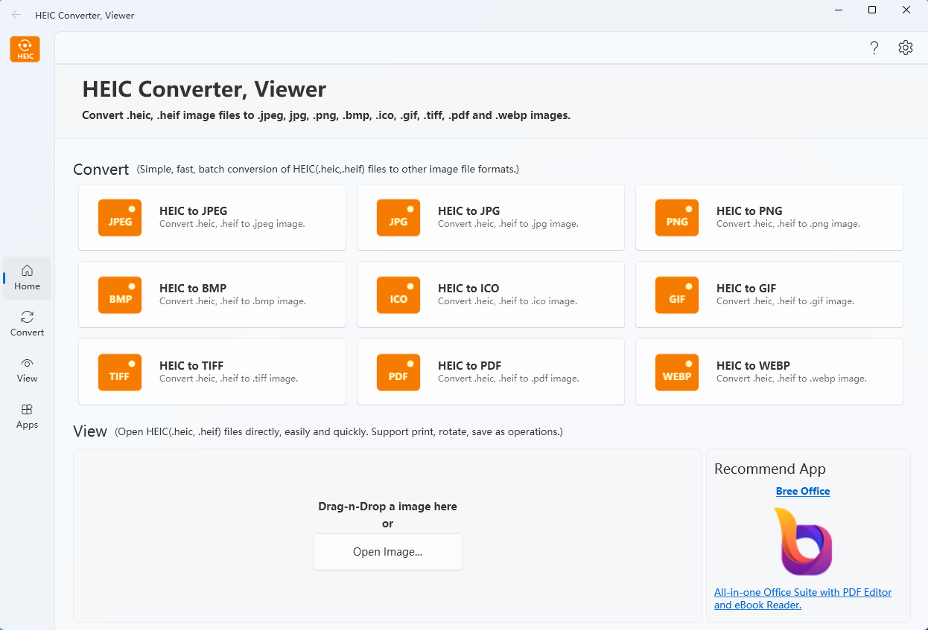Open the All-in-one Office Suite link

pos(802,599)
